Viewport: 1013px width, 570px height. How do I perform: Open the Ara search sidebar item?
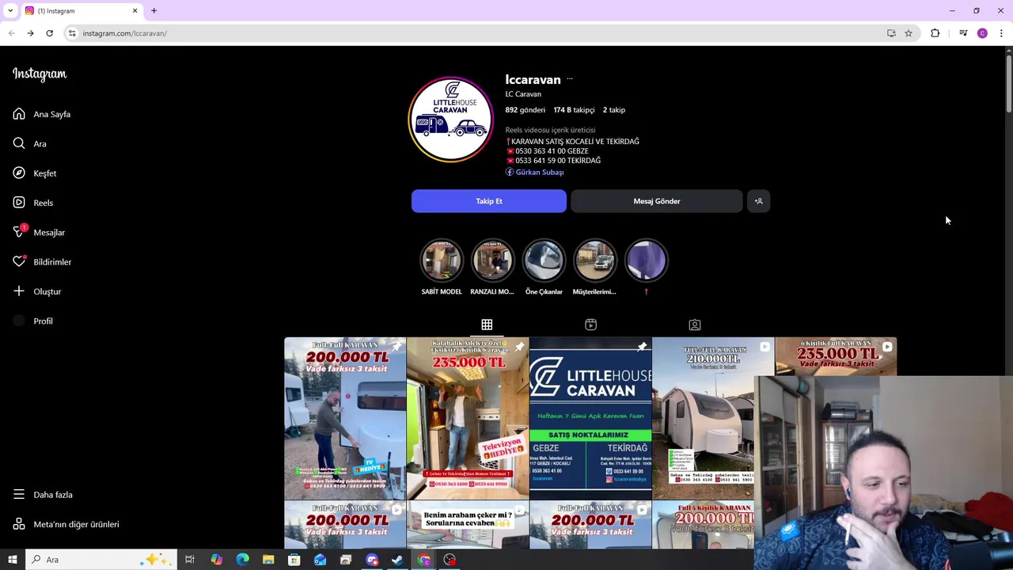(30, 143)
